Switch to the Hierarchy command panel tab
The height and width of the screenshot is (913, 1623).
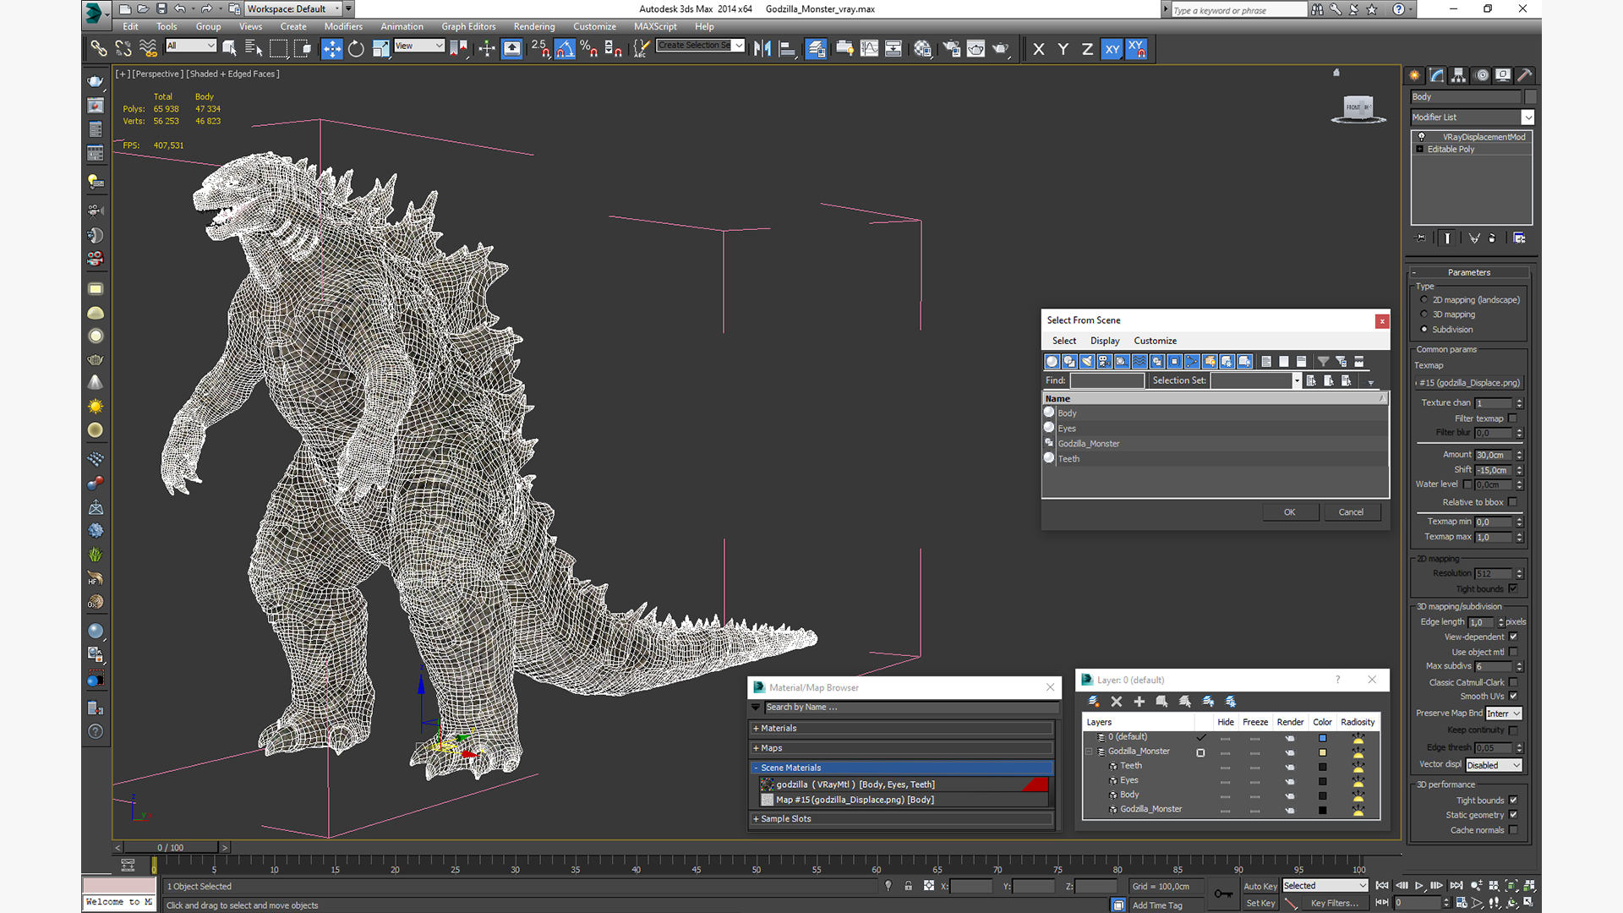[x=1459, y=75]
